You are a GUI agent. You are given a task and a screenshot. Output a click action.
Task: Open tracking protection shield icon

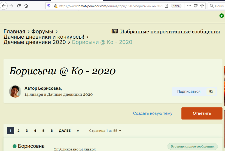[49, 6]
